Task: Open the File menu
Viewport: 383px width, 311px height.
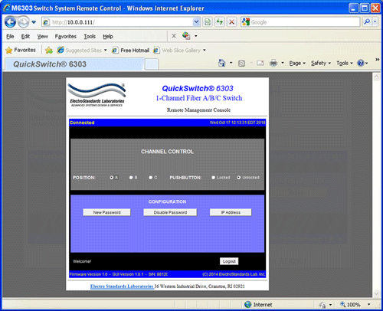Action: 10,37
